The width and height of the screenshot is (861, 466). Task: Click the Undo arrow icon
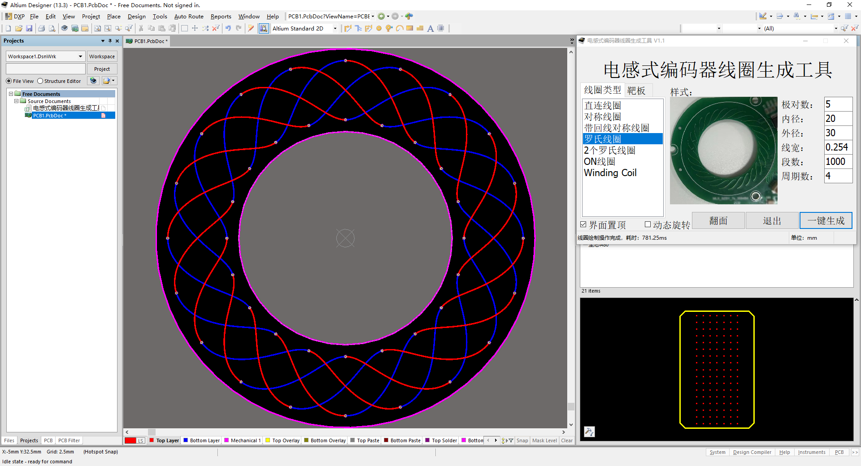click(228, 28)
